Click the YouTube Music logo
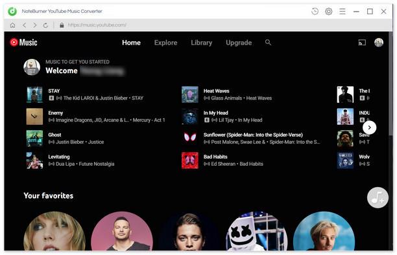397x255 pixels. coord(23,43)
